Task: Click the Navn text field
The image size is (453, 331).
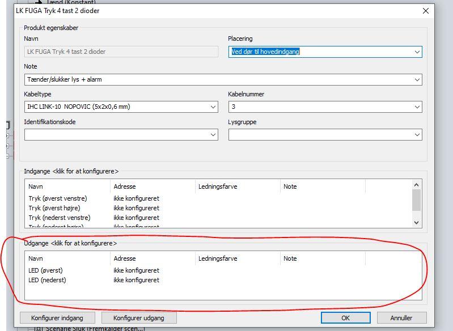Action: 121,52
